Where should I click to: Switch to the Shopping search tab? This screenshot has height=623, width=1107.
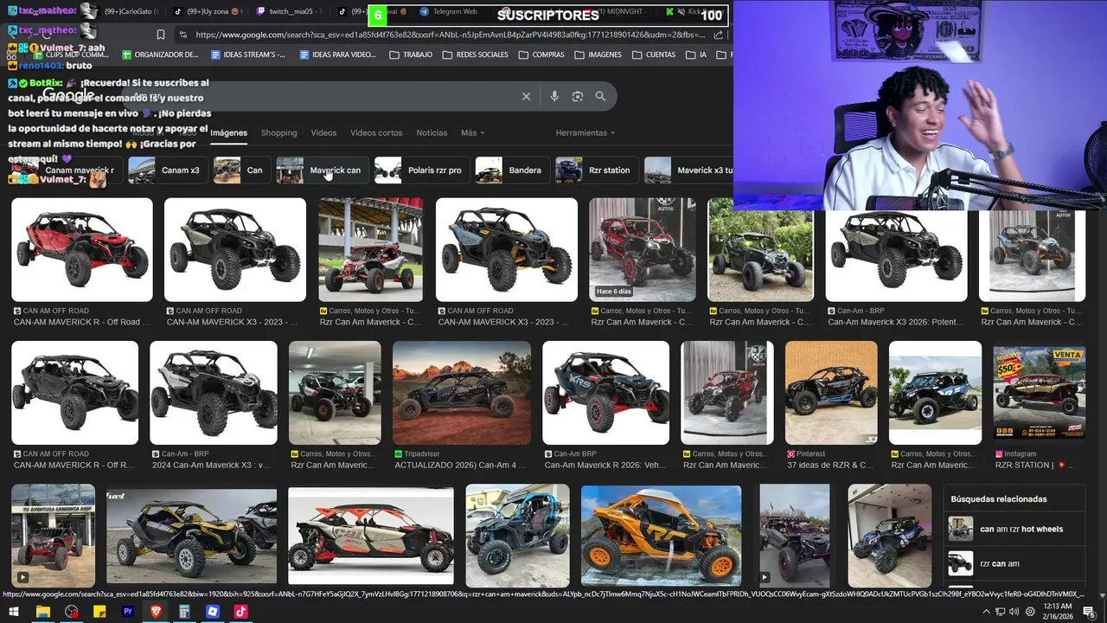pyautogui.click(x=278, y=132)
